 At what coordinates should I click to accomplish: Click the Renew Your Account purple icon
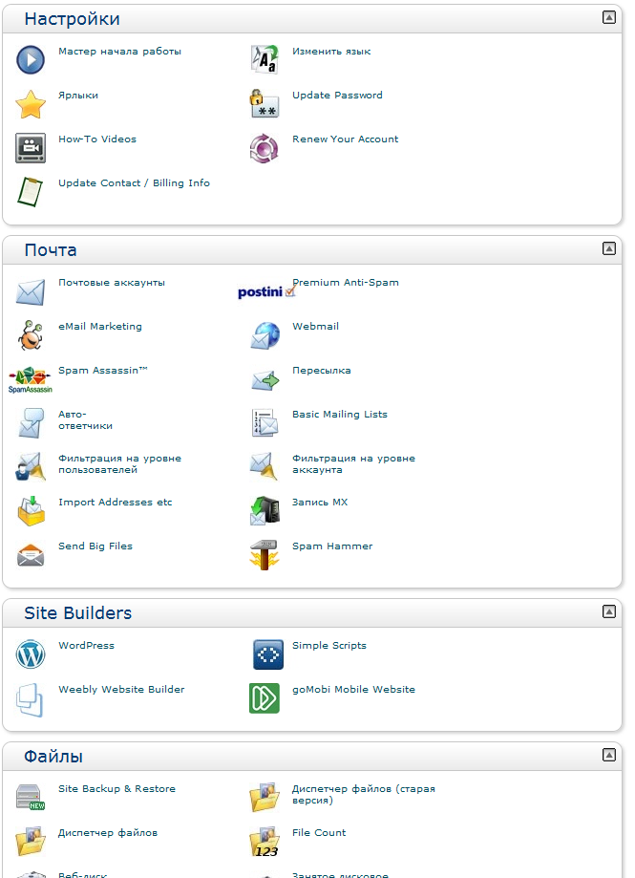point(265,148)
